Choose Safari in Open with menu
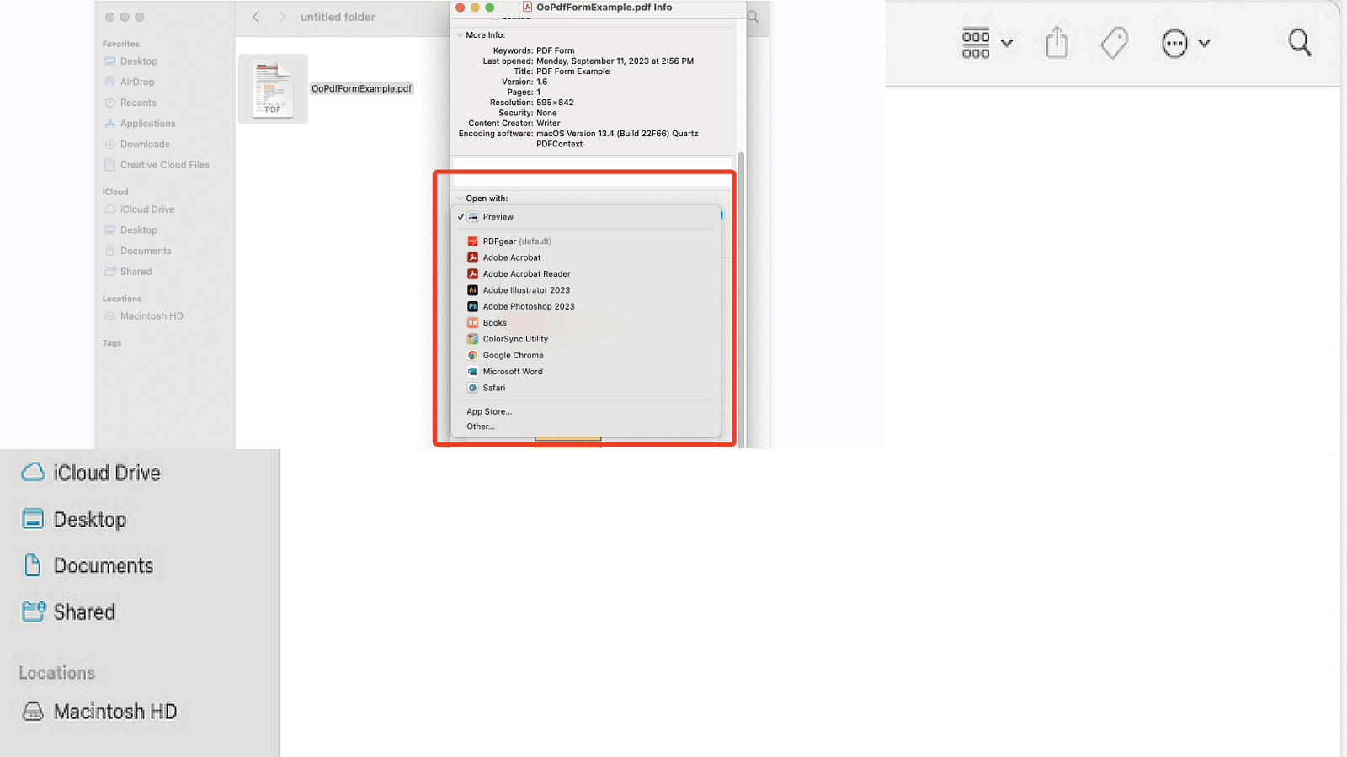The width and height of the screenshot is (1347, 757). [x=586, y=388]
